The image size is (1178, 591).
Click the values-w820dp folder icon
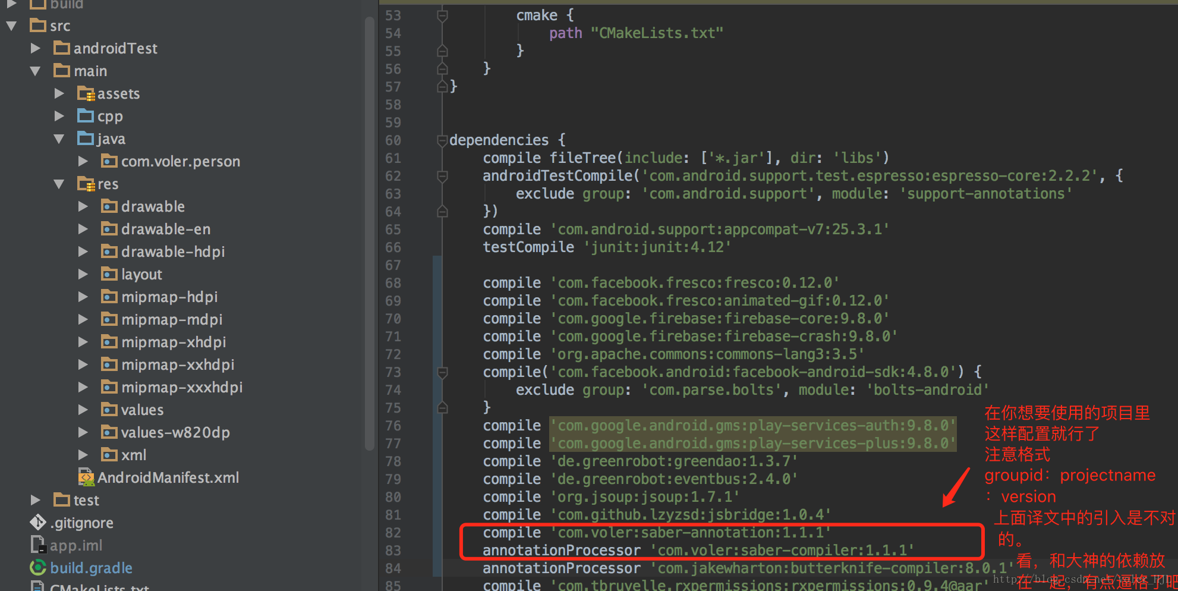coord(109,432)
